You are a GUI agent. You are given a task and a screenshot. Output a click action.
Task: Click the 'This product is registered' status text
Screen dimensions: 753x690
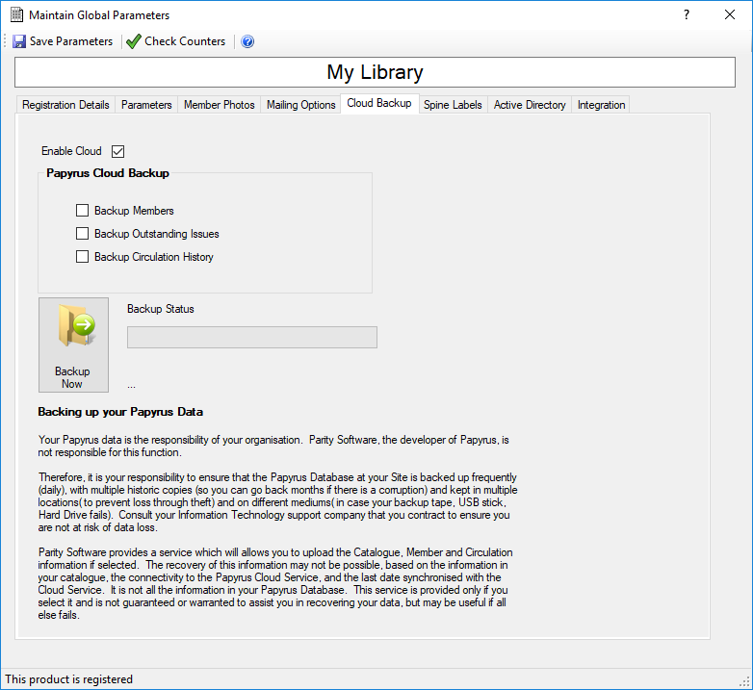(69, 679)
